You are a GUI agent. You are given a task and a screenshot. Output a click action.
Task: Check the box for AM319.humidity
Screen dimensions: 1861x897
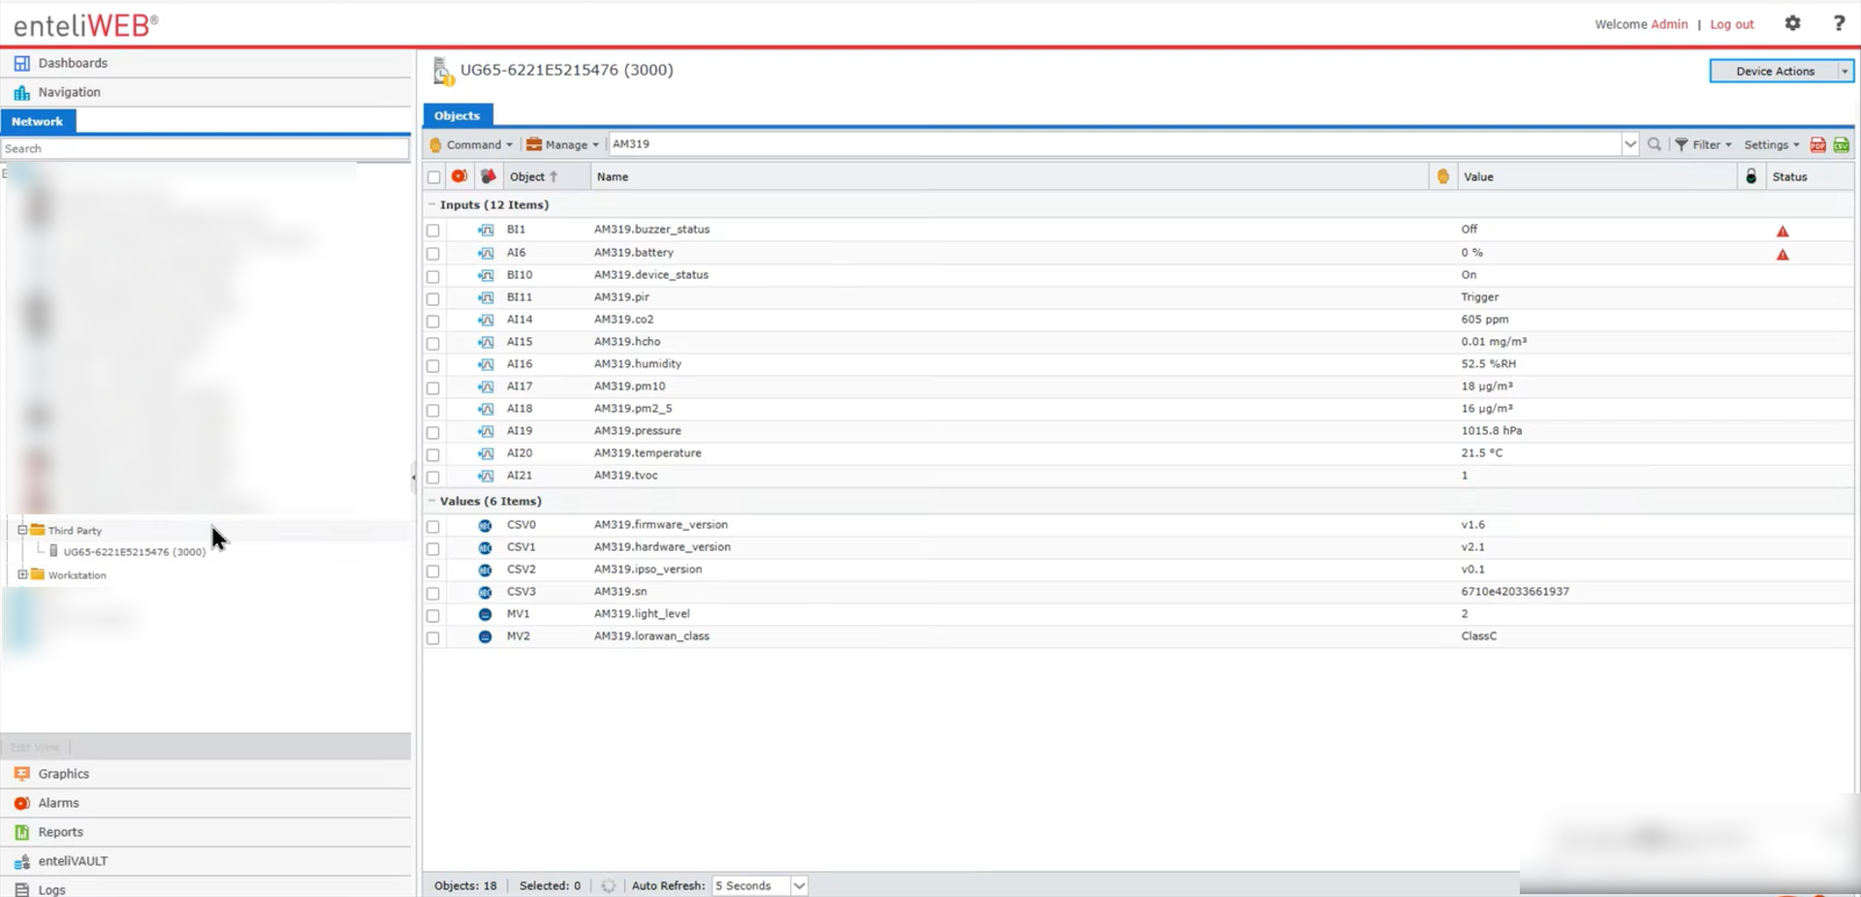point(433,365)
